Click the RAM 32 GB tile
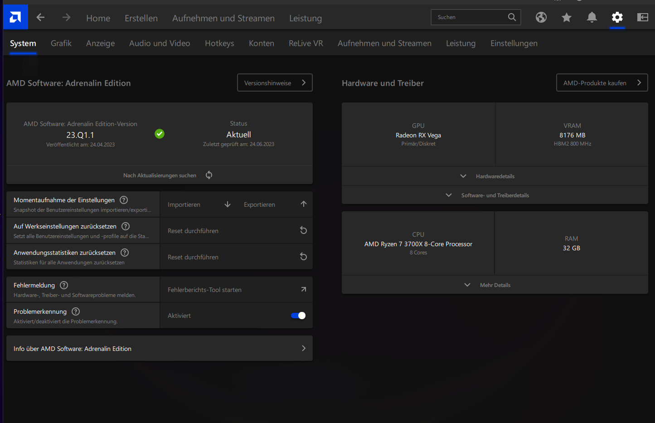This screenshot has width=655, height=423. [x=571, y=243]
